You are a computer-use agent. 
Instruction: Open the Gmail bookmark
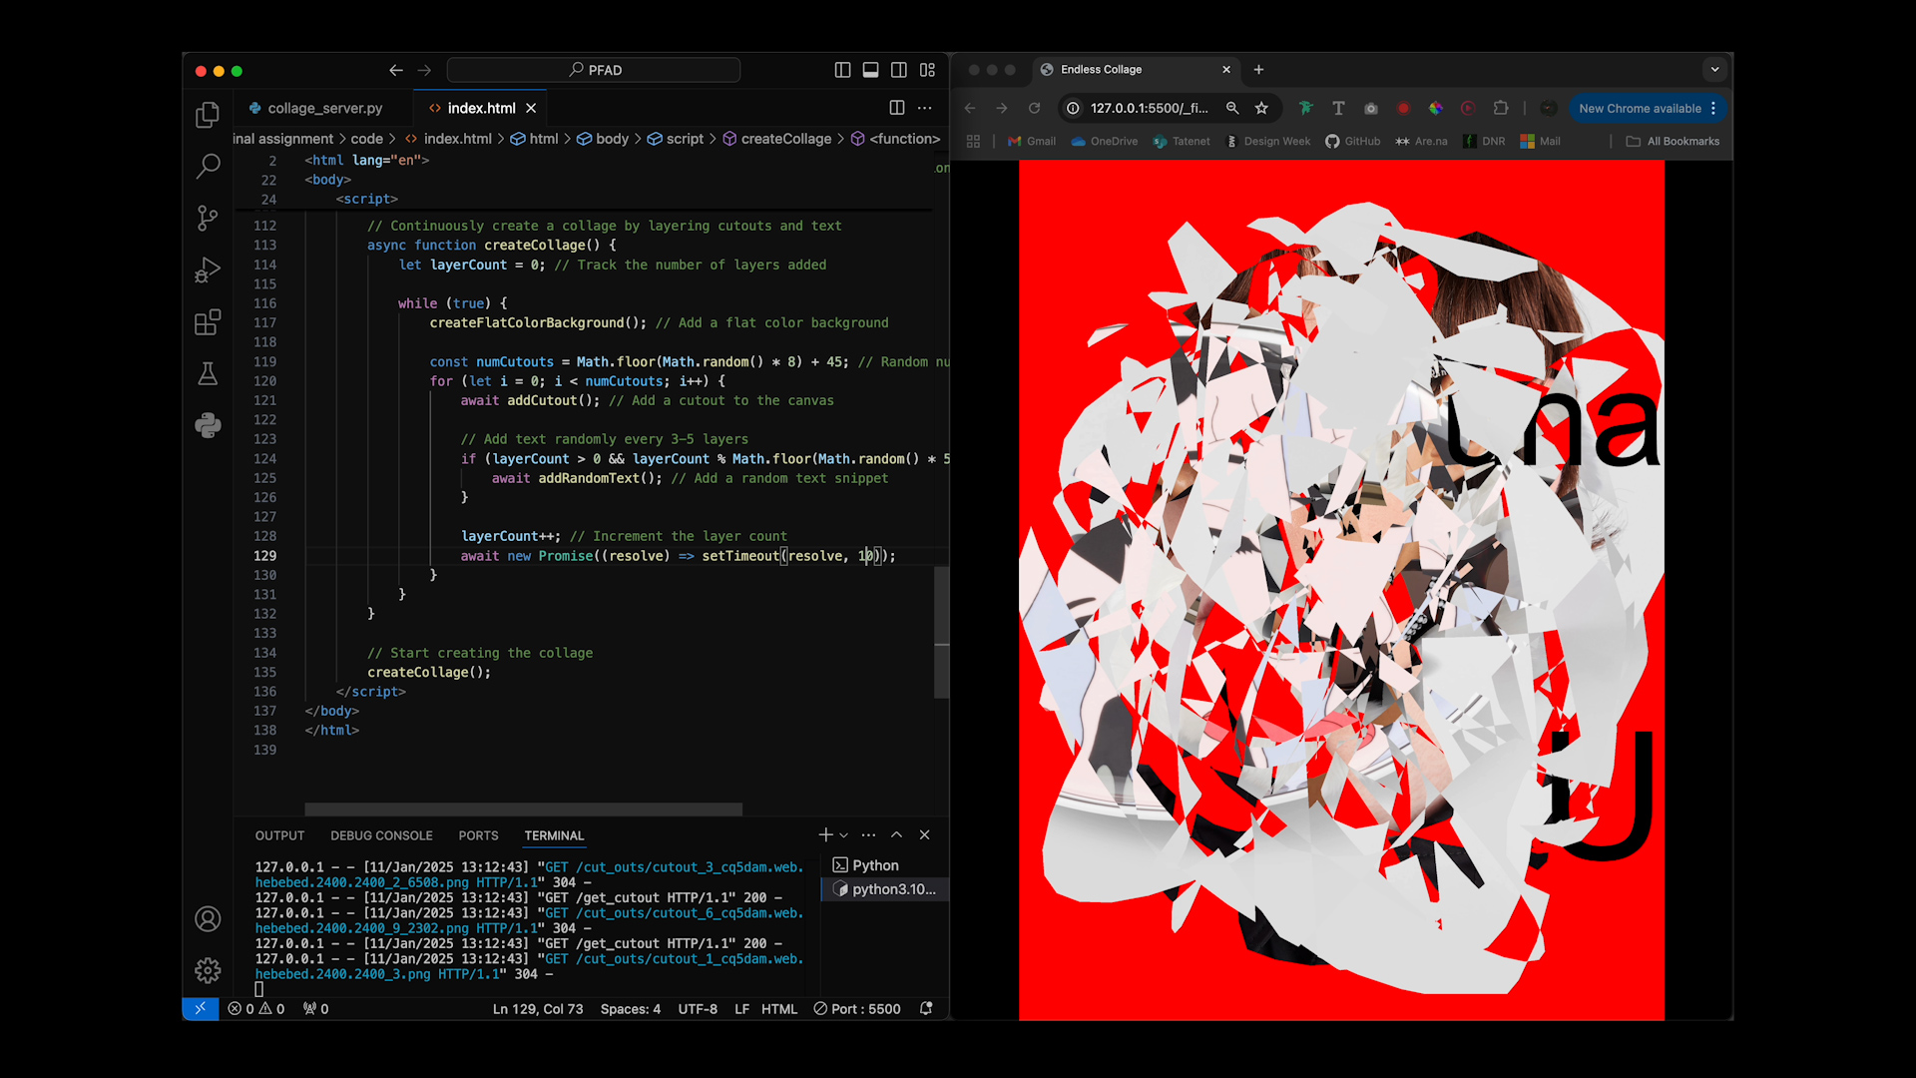point(1031,142)
